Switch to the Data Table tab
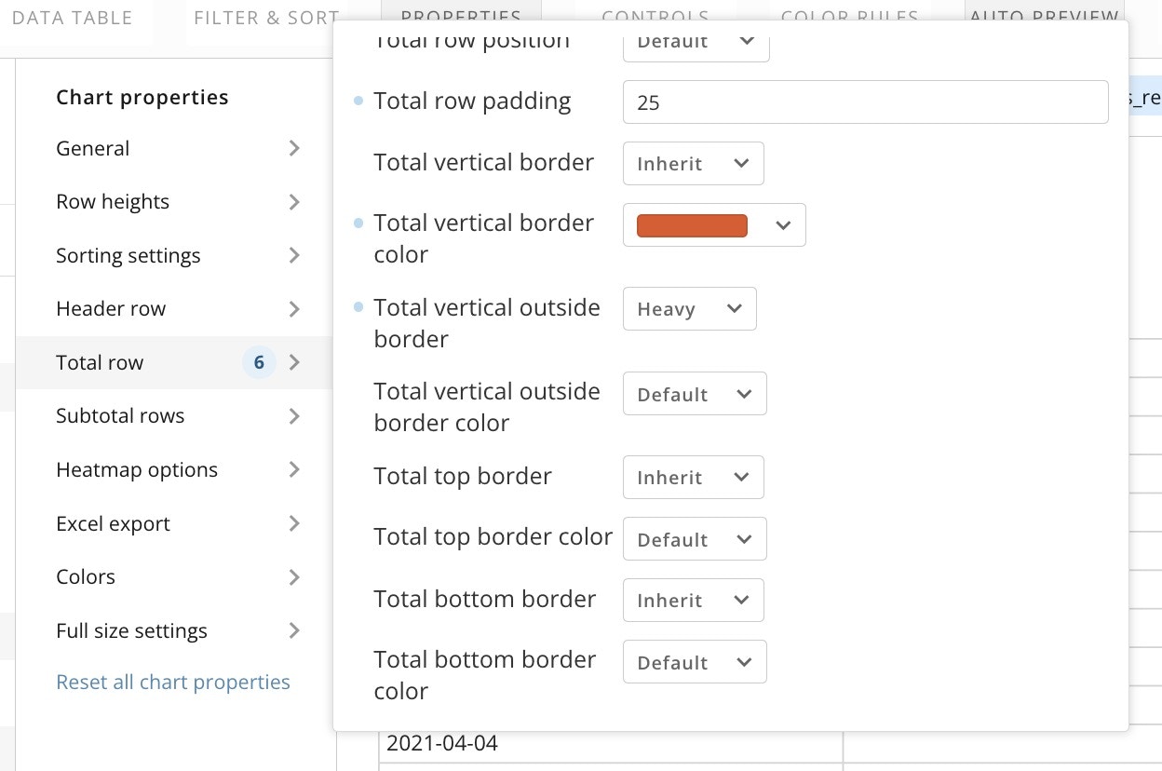 tap(73, 18)
